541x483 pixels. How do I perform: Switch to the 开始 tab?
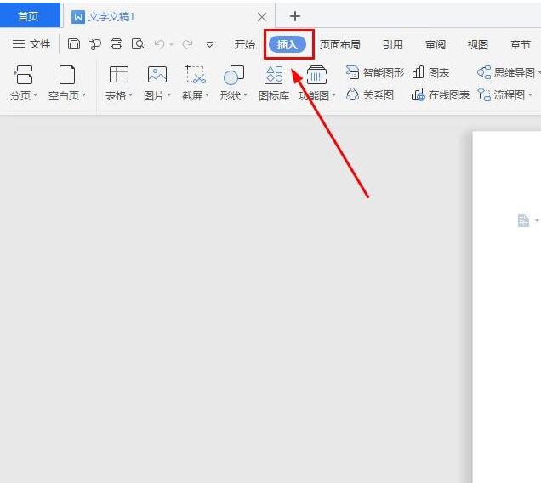(x=245, y=44)
